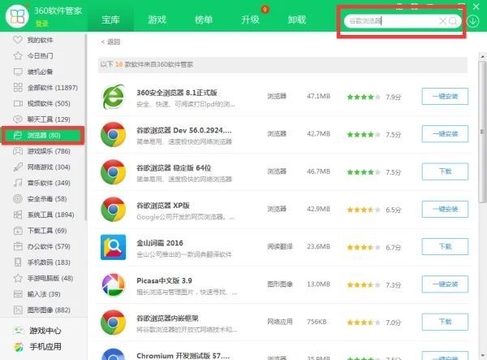This screenshot has width=487, height=360.
Task: Click the 360软件管家 logo icon
Action: (x=17, y=16)
